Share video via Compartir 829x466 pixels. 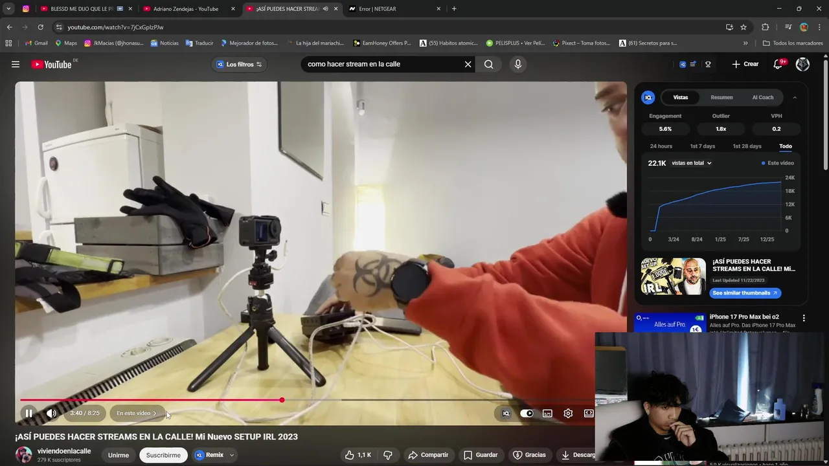[x=428, y=455]
